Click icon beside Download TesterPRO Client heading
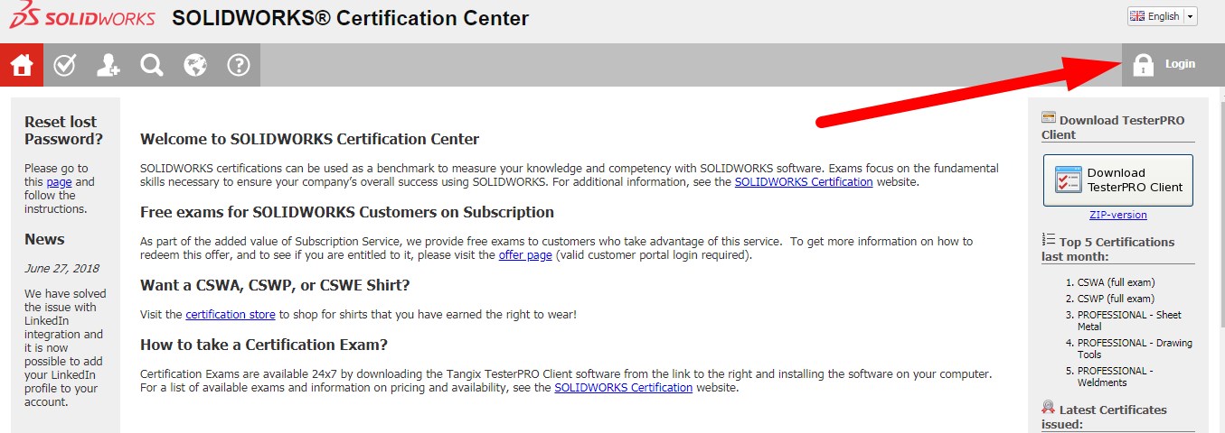 pos(1049,117)
